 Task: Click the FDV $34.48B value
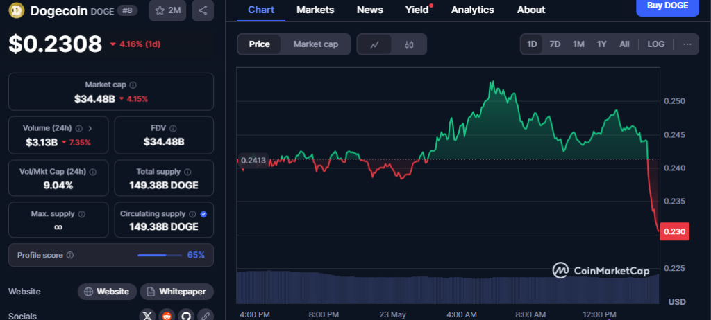tap(164, 143)
